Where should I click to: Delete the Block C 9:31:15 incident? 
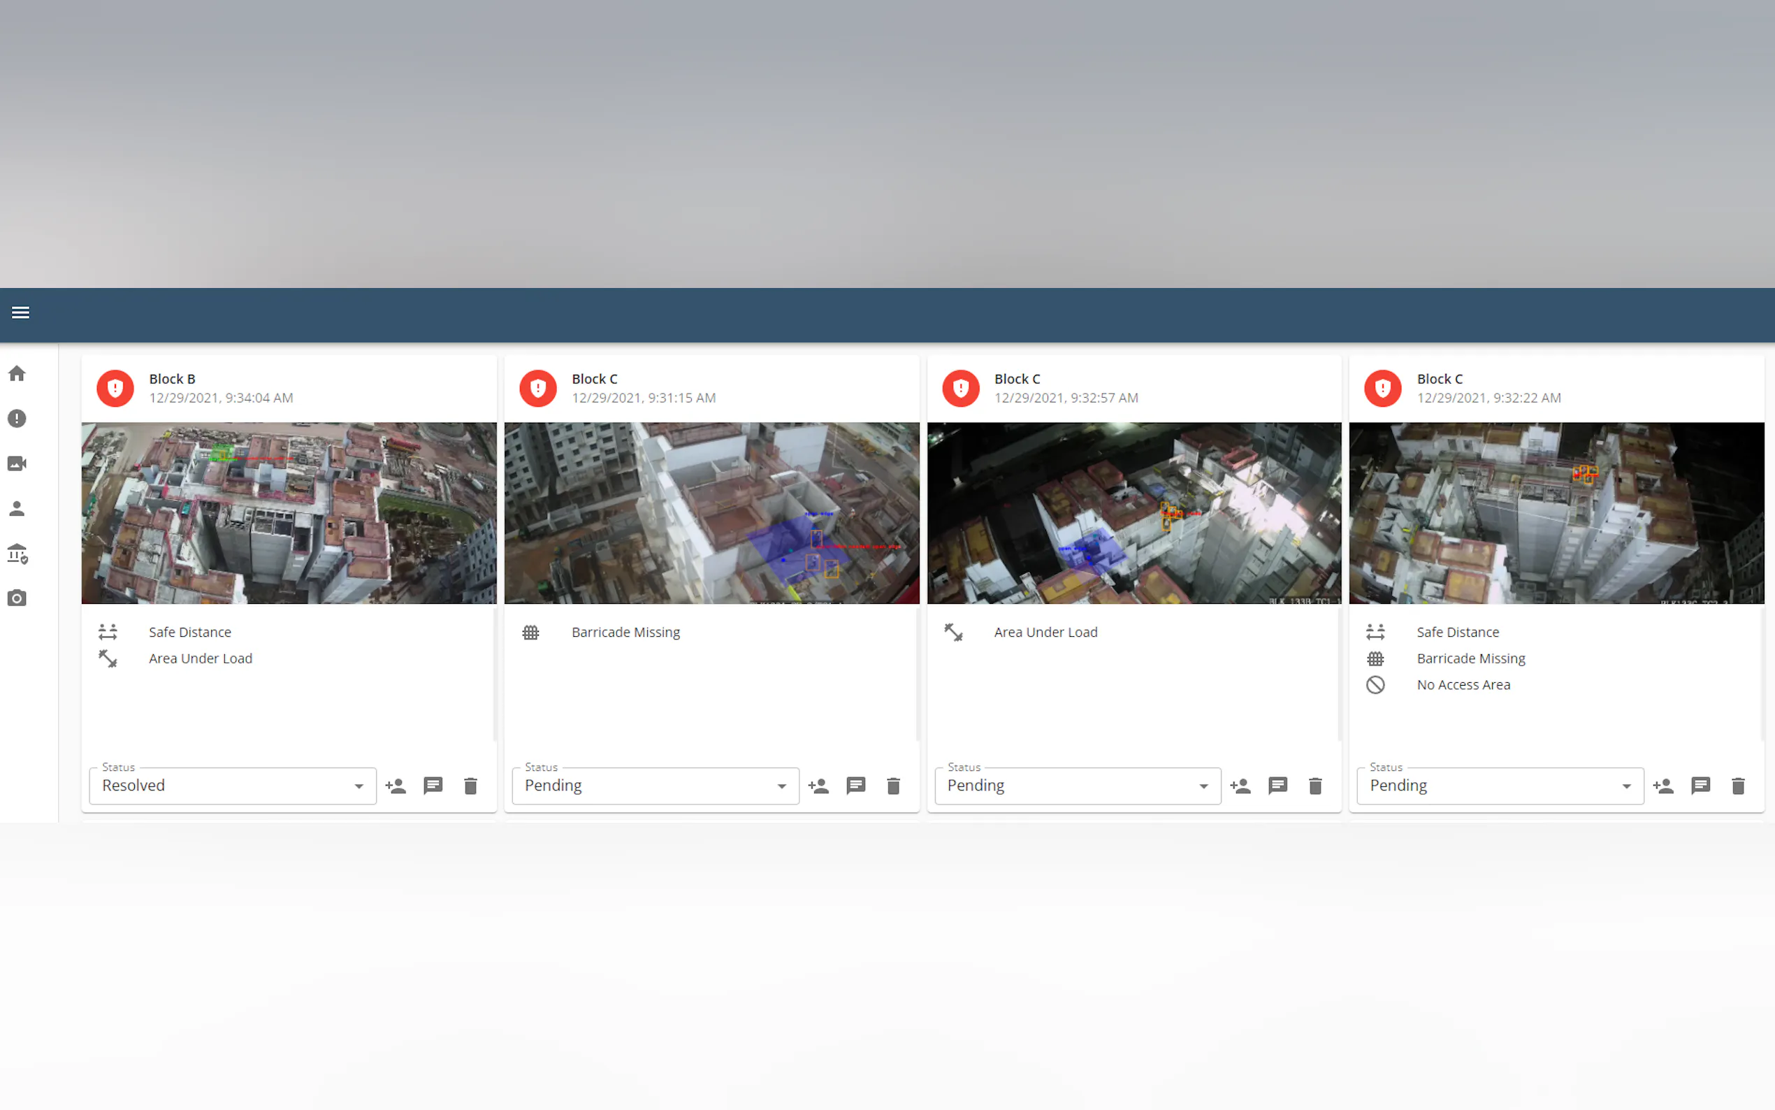coord(893,786)
